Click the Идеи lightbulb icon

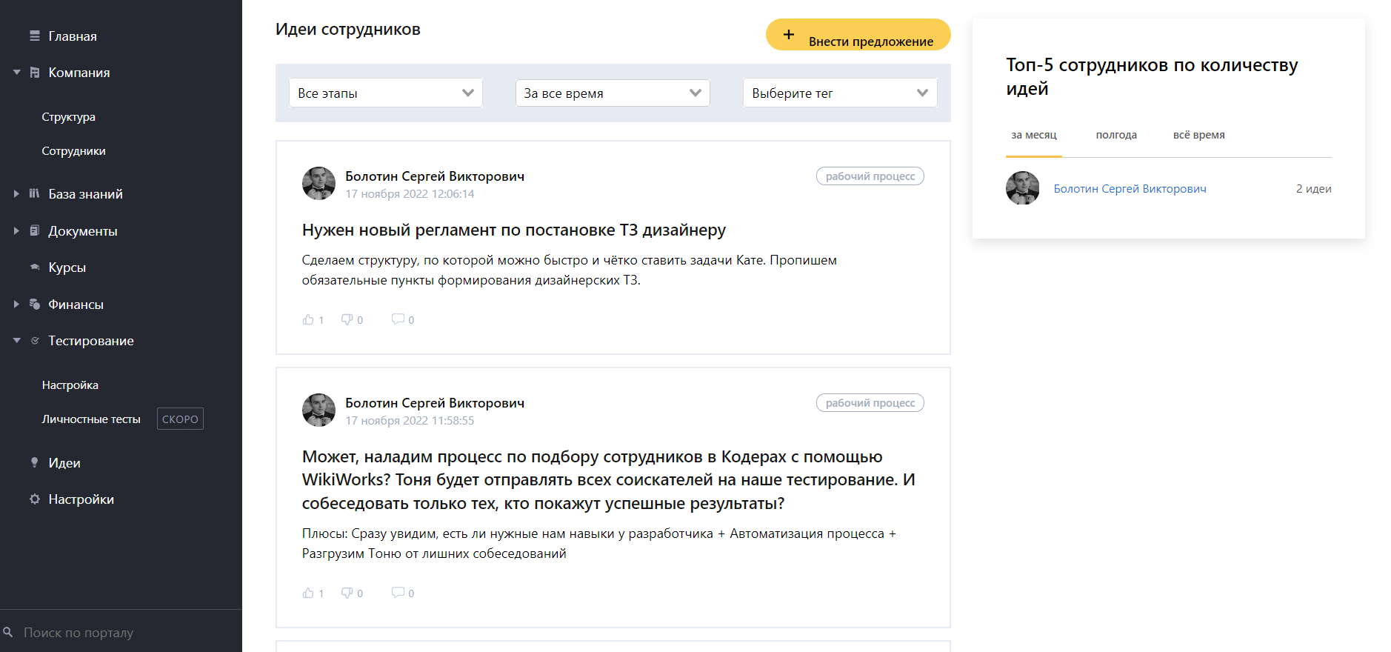(x=35, y=462)
